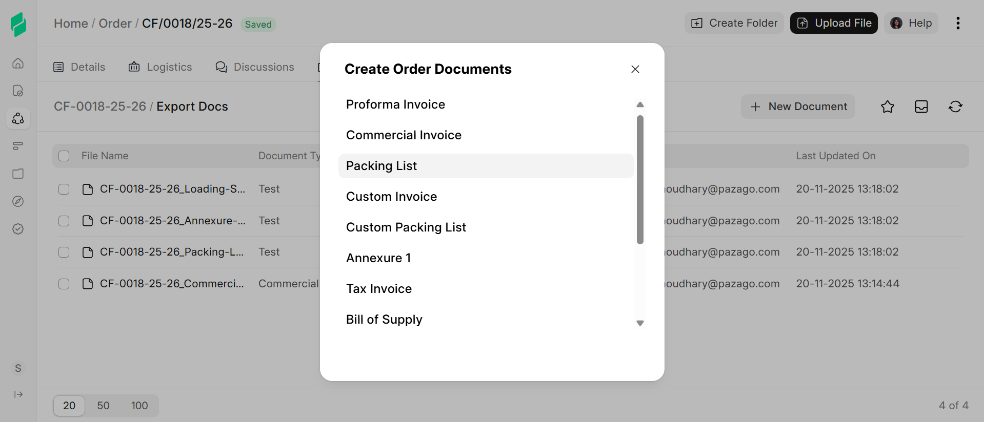Screen dimensions: 984x422
Task: Switch to the Discussions tab
Action: [255, 67]
